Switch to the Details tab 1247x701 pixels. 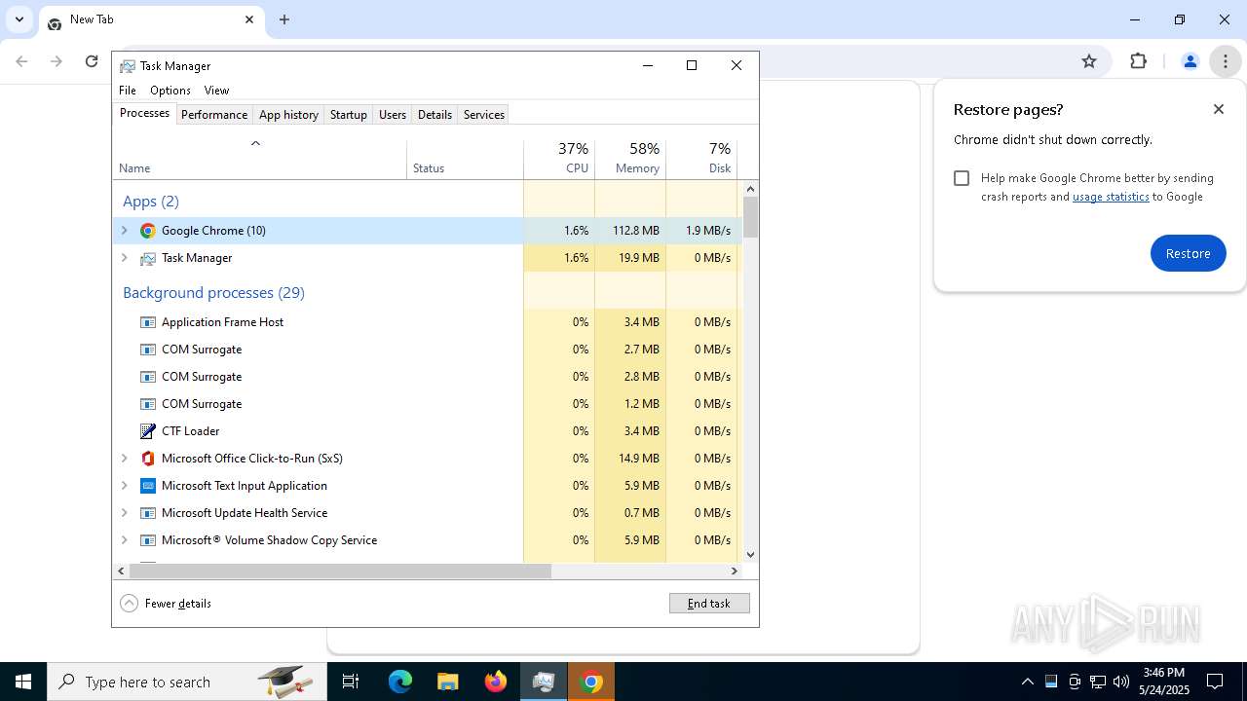pos(435,115)
